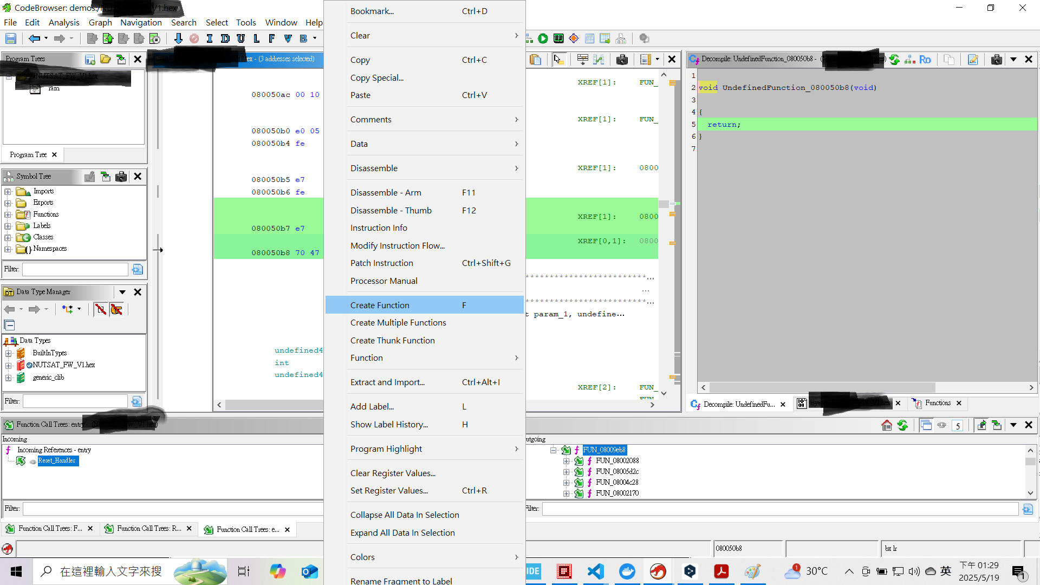This screenshot has height=585, width=1040.
Task: Take Decompile panel snapshot camera icon
Action: [x=997, y=60]
